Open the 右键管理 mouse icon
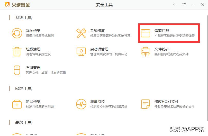Screen dimensions: 208x136 (17, 70)
